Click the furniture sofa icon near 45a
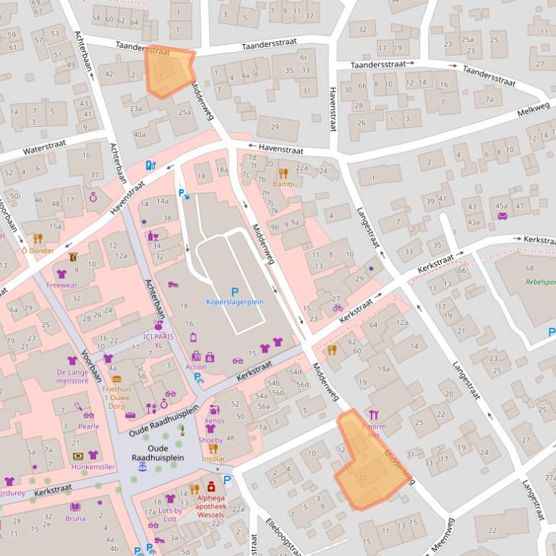The image size is (556, 556). coord(502,215)
